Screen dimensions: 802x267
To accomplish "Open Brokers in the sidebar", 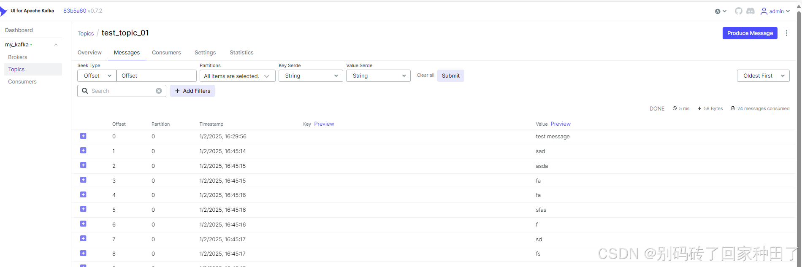I will click(x=18, y=57).
